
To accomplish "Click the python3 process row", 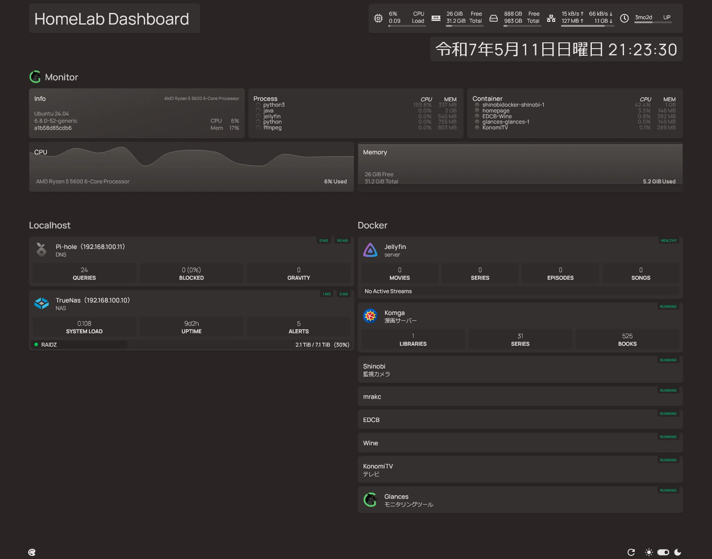I will [x=356, y=105].
